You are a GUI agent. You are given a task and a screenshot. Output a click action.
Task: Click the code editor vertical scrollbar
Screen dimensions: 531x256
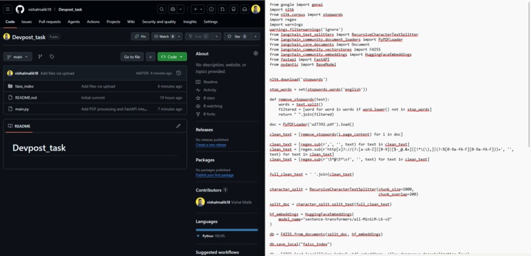click(529, 74)
